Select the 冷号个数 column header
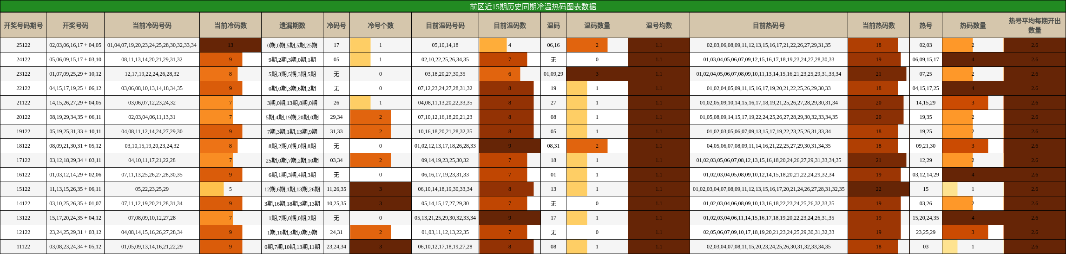This screenshot has height=254, width=1066. click(x=381, y=26)
